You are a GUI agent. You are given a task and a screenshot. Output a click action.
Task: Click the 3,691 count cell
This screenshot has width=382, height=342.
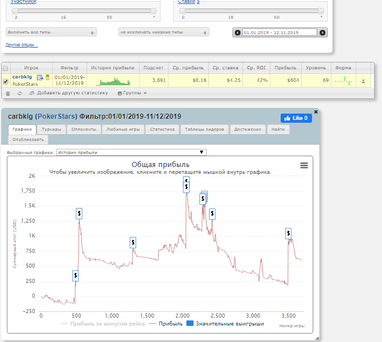coord(154,80)
